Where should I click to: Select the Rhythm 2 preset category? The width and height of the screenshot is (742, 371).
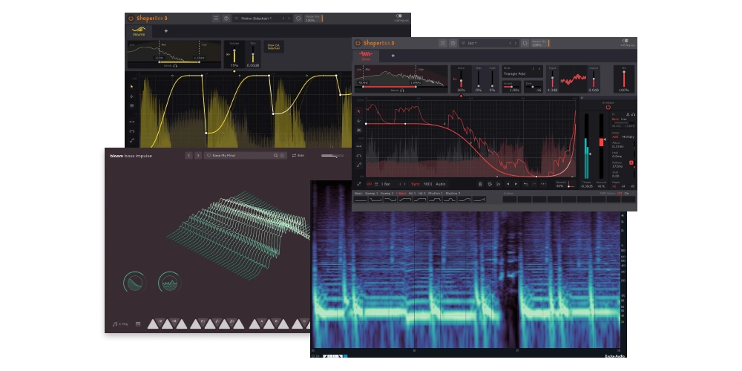(452, 194)
